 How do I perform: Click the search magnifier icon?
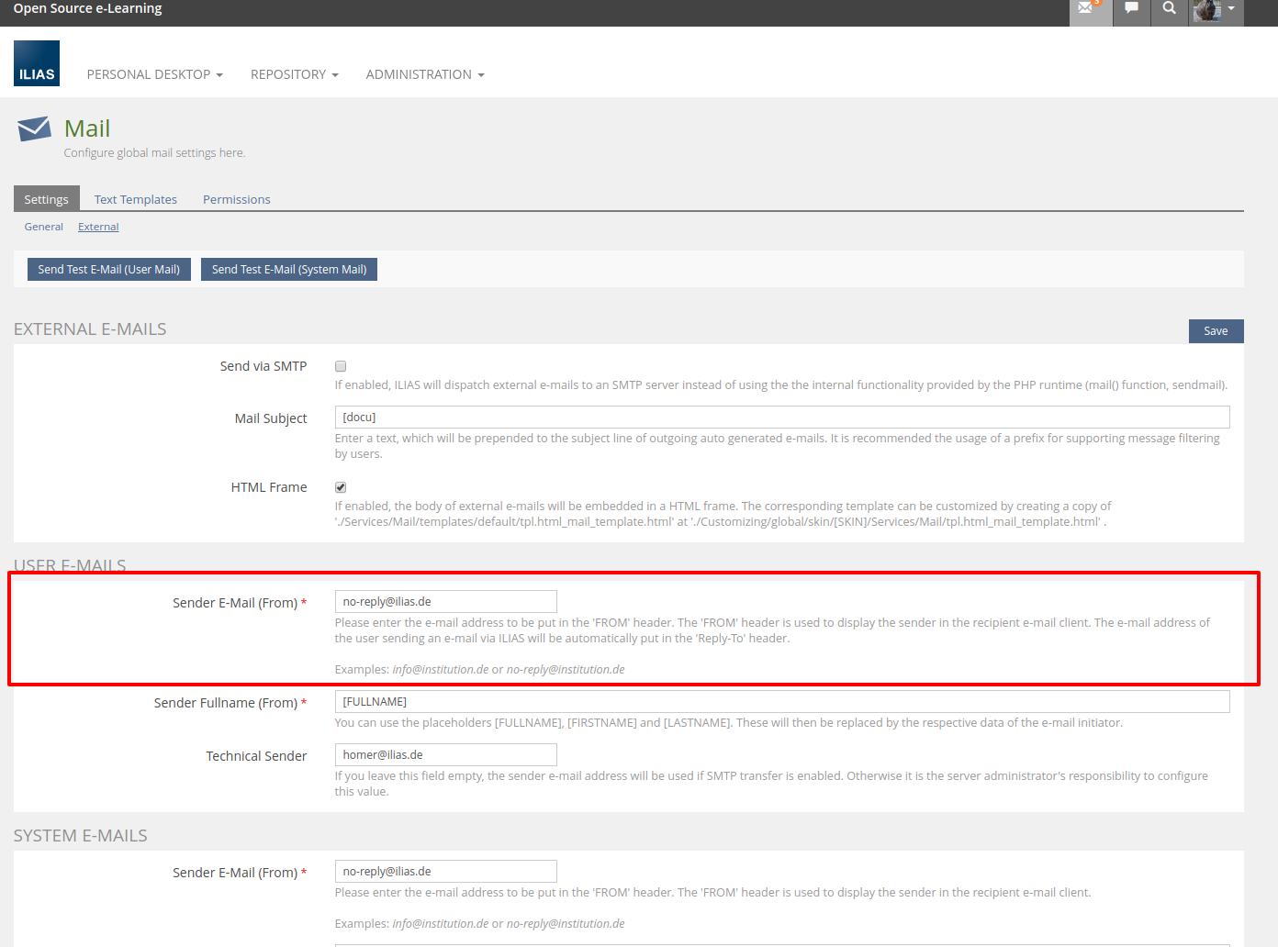click(1169, 8)
